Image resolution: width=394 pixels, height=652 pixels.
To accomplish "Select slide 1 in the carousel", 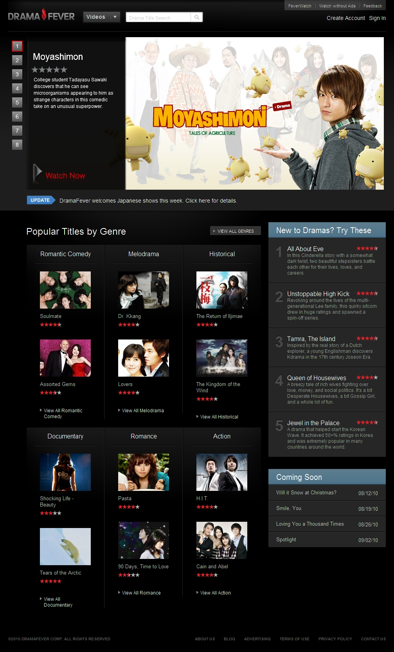I will 17,46.
